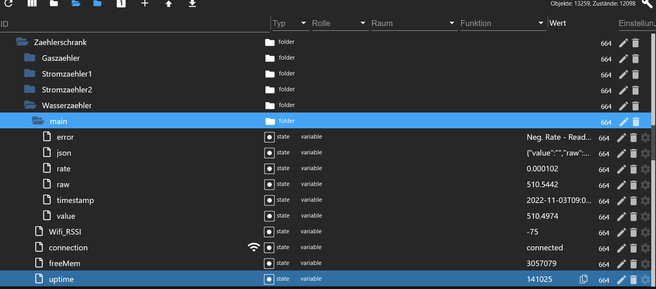Open custom settings gear for Wifi_RSSI

[x=645, y=233]
